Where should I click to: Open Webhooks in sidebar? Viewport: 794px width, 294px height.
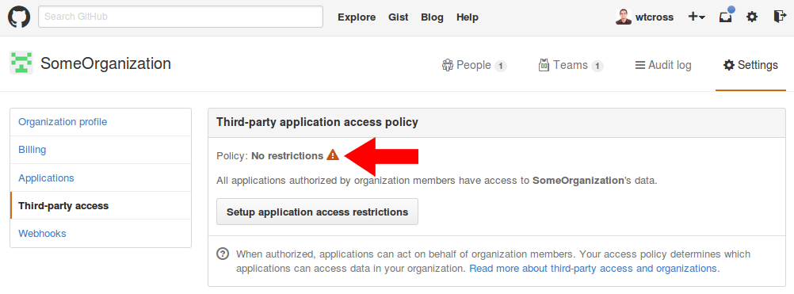pos(101,233)
